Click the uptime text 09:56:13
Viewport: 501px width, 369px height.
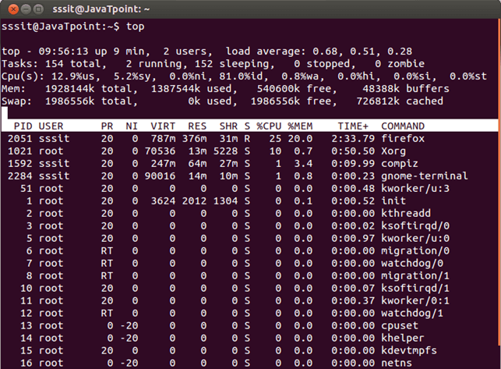63,51
